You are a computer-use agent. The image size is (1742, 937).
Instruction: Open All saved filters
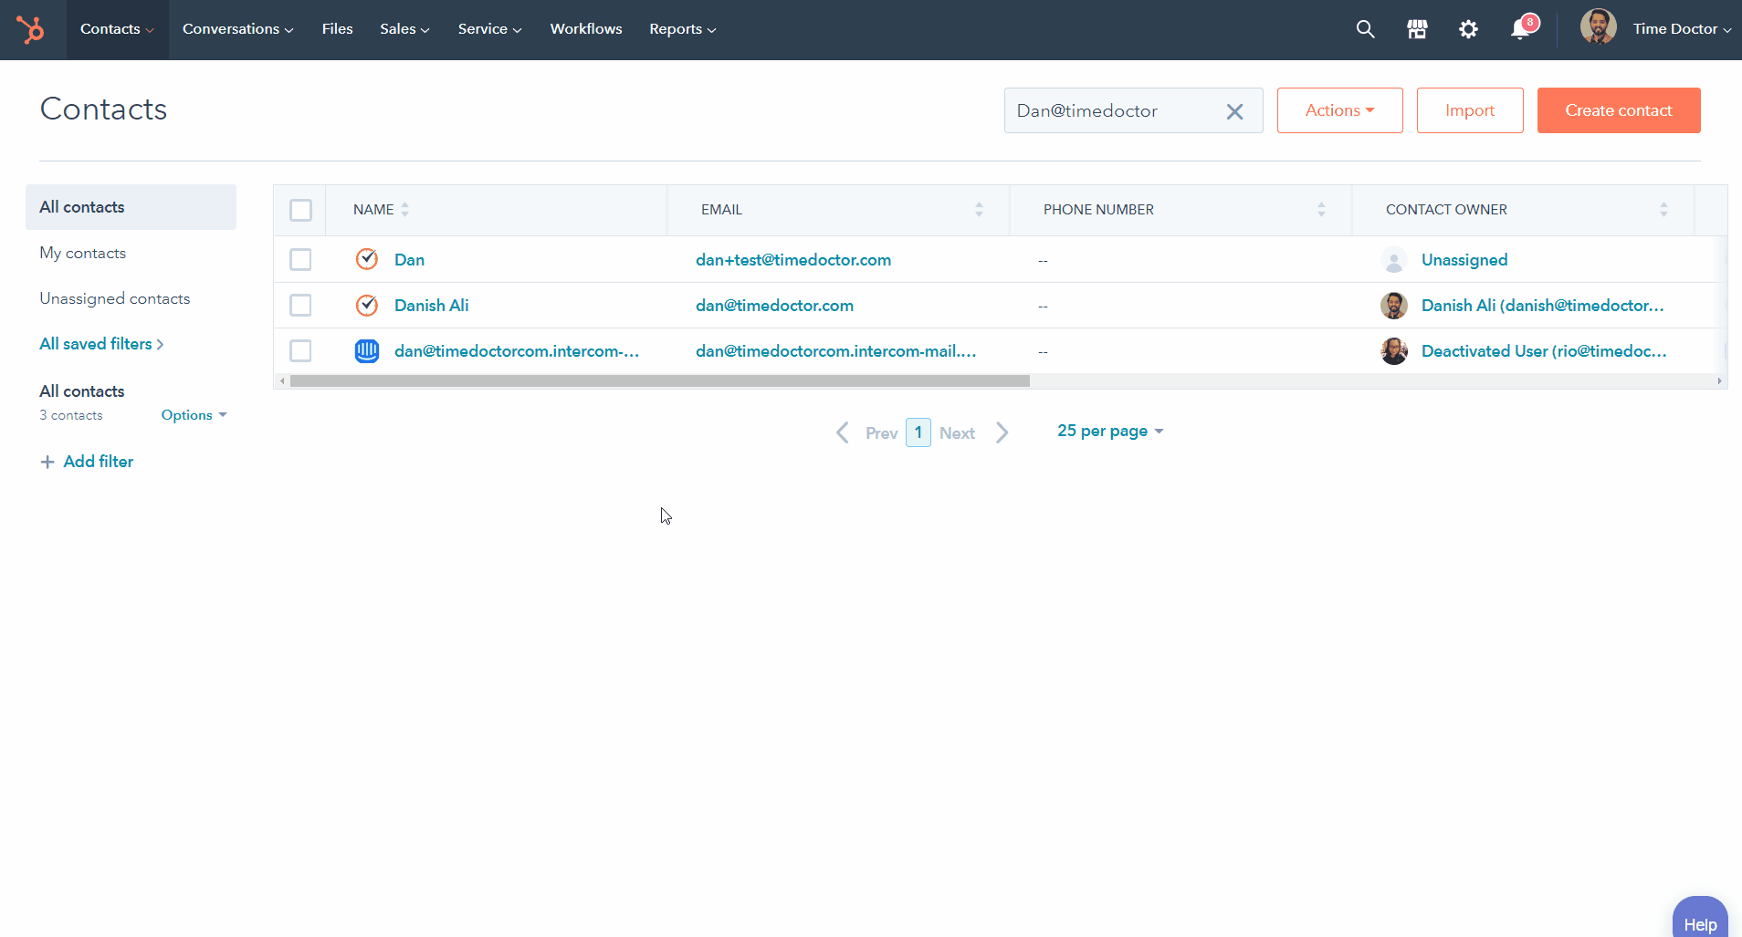pyautogui.click(x=101, y=344)
